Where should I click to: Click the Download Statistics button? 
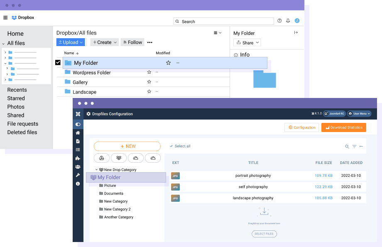[343, 127]
